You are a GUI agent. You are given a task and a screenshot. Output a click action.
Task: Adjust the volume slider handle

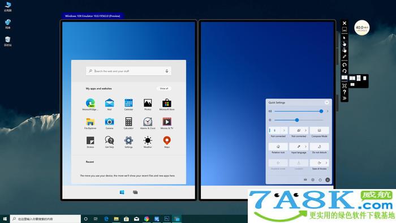click(321, 111)
